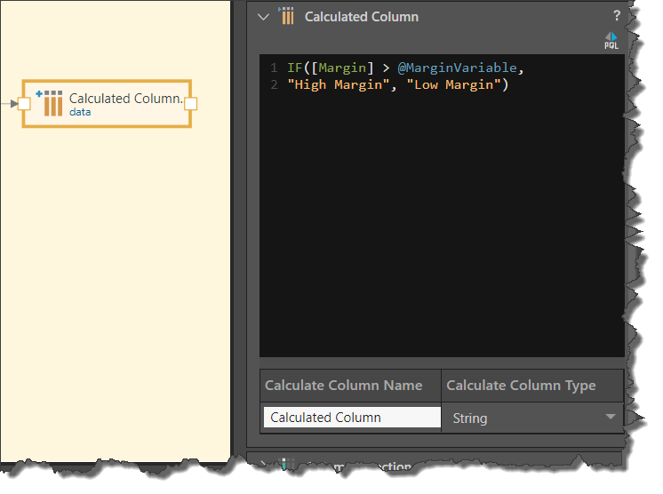Click the blue data link on the node

tap(80, 113)
